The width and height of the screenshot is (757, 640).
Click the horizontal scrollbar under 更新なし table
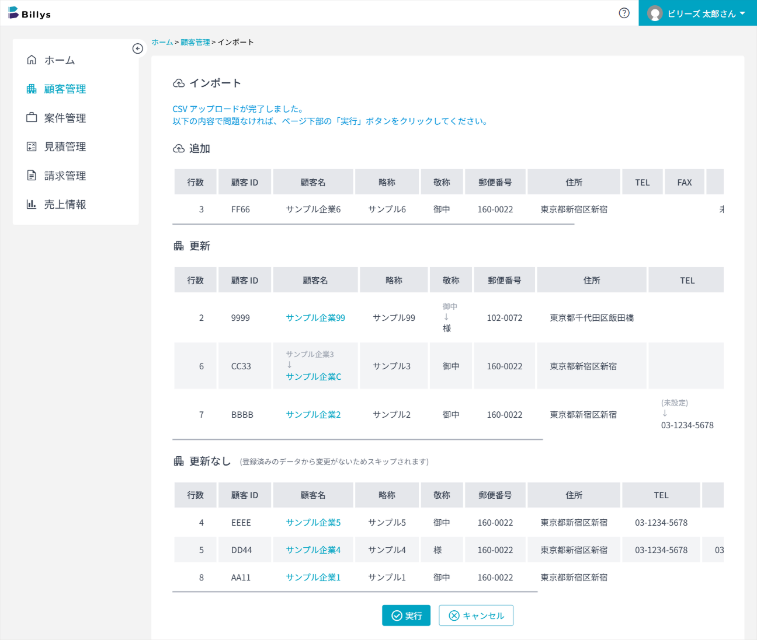355,592
